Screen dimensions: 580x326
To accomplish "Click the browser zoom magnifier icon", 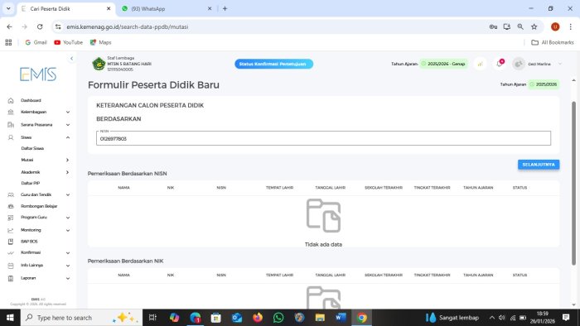I will [520, 26].
